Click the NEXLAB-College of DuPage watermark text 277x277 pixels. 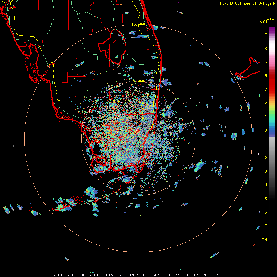[x=248, y=3]
